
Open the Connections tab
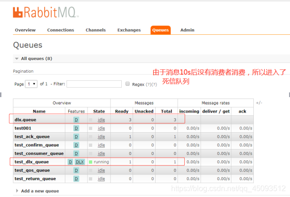[61, 30]
